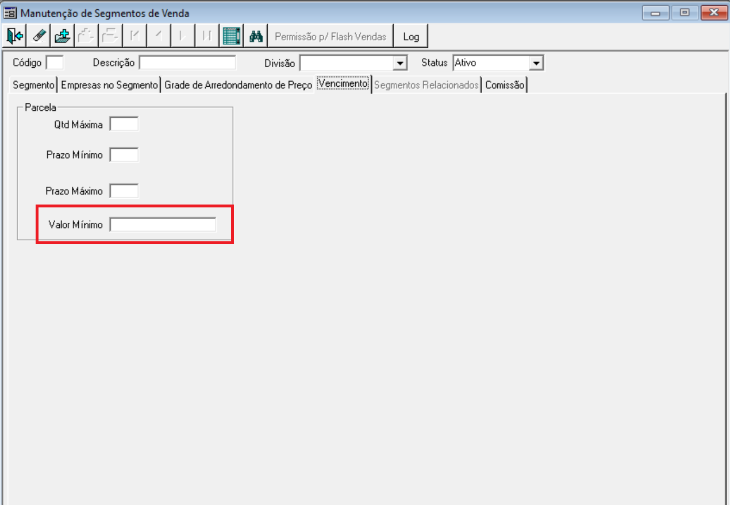
Task: Go to last record arrow icon
Action: click(x=206, y=36)
